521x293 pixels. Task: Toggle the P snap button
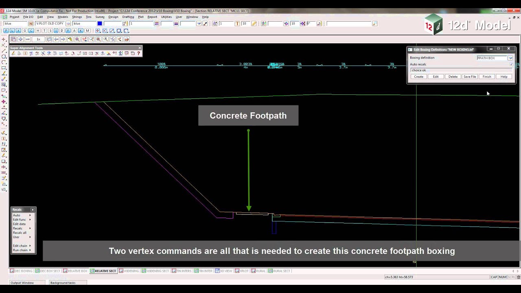pyautogui.click(x=6, y=31)
